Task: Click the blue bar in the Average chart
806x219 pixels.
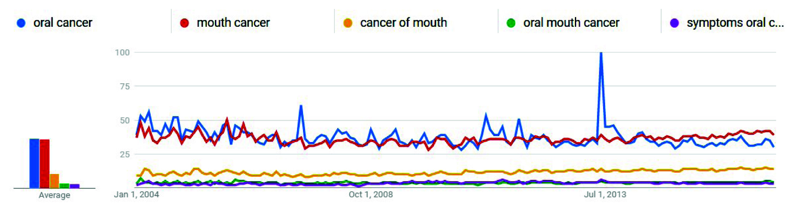Action: (34, 163)
